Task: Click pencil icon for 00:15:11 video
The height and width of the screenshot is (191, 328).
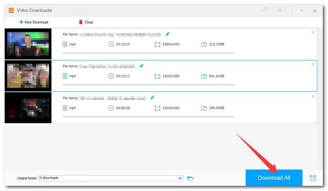Action: pyautogui.click(x=142, y=66)
